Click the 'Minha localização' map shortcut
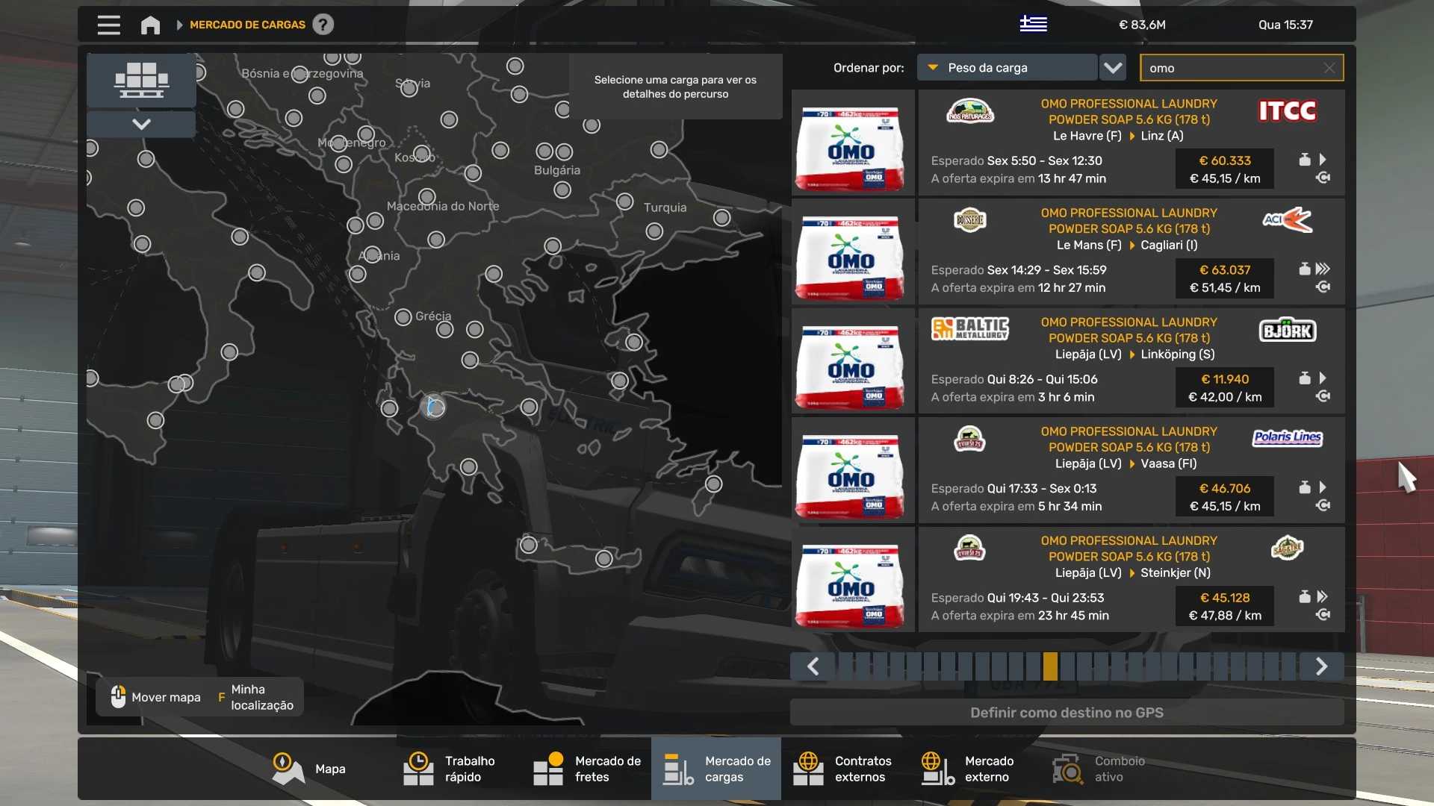 coord(256,697)
